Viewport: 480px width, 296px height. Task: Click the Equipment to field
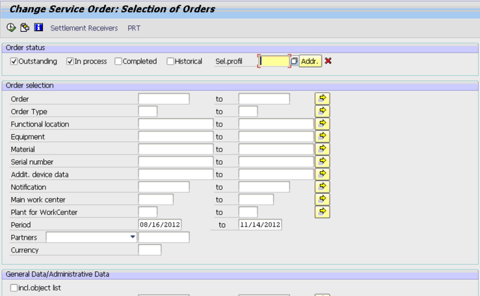tap(276, 136)
